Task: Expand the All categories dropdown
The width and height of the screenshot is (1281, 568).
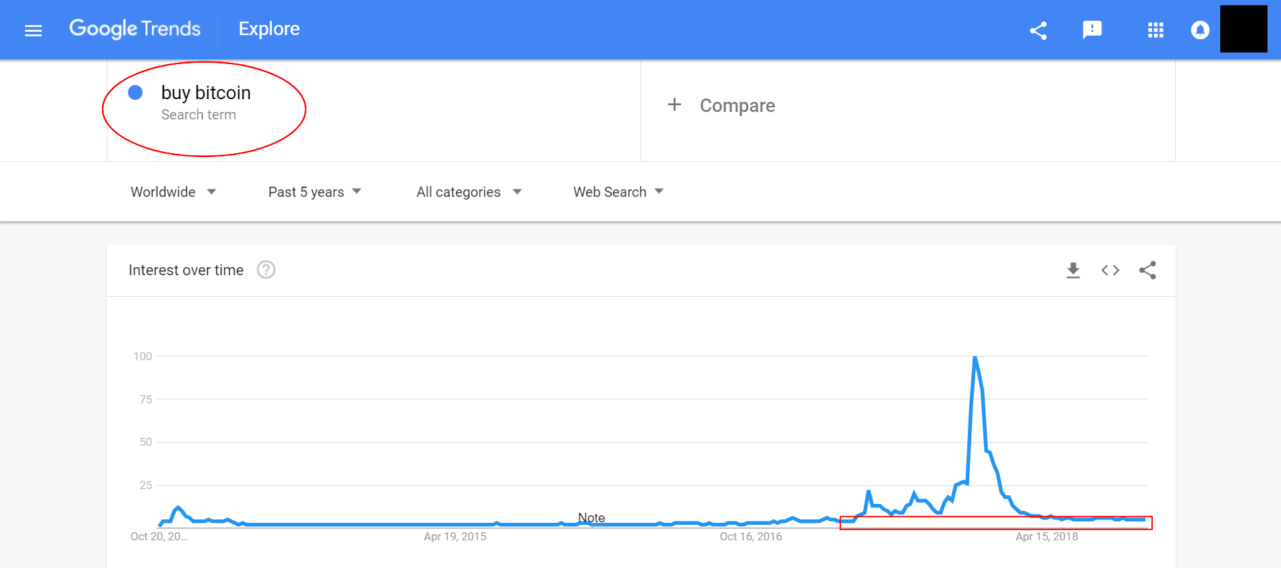Action: click(x=469, y=192)
